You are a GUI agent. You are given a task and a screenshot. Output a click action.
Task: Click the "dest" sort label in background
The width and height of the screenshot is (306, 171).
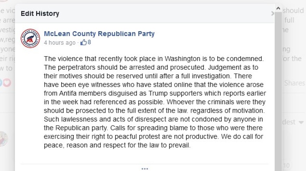point(289,122)
